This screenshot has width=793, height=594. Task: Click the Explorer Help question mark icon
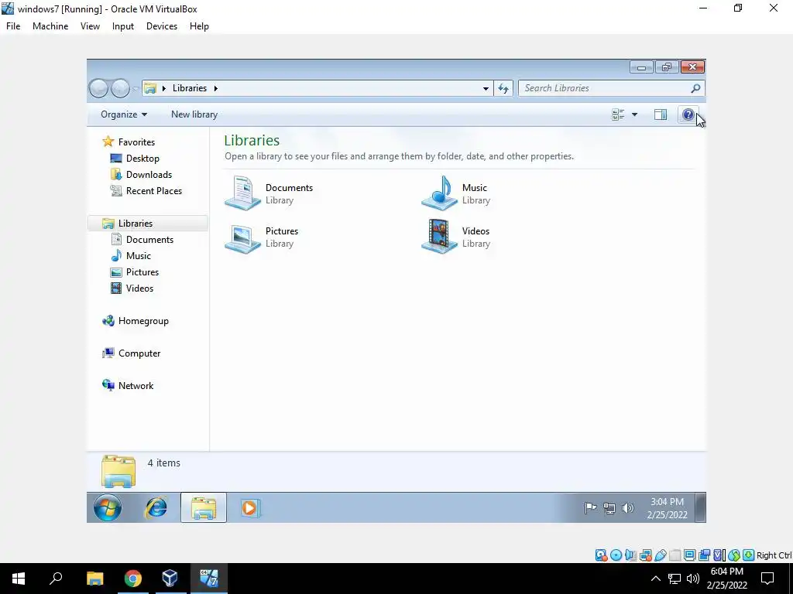pyautogui.click(x=688, y=114)
